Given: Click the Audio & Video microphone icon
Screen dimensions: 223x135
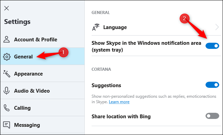Looking at the screenshot, I should coord(7,91).
